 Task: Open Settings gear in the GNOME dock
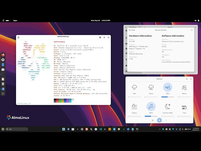(3, 60)
